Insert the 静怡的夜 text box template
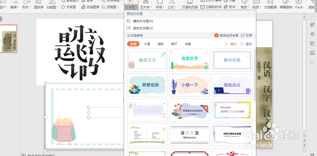This screenshot has width=317, height=156. point(232,60)
